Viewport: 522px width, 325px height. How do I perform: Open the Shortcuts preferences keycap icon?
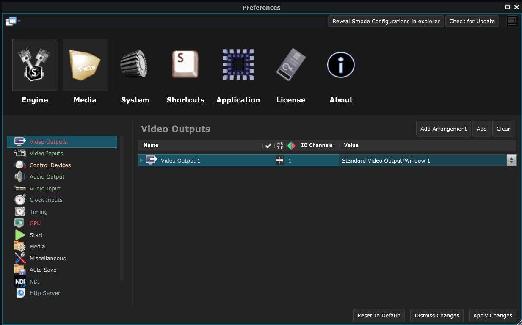tap(185, 64)
